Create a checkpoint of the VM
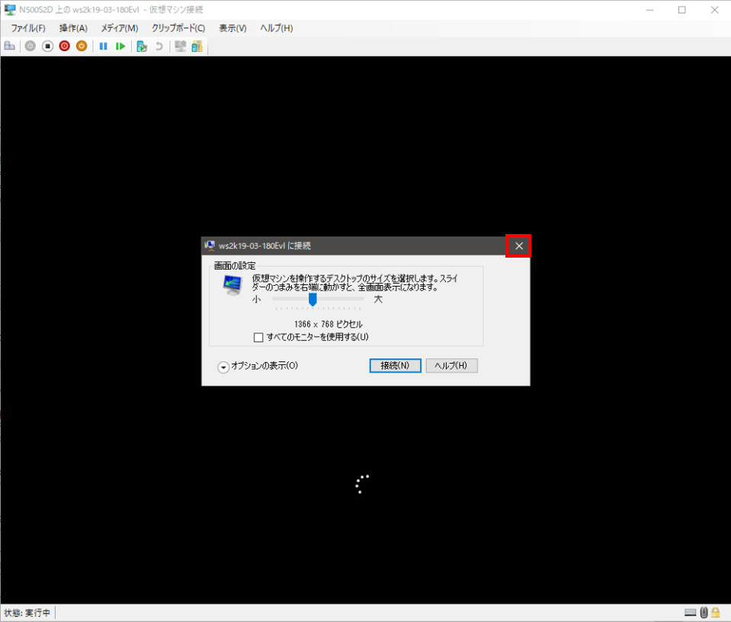 point(143,46)
